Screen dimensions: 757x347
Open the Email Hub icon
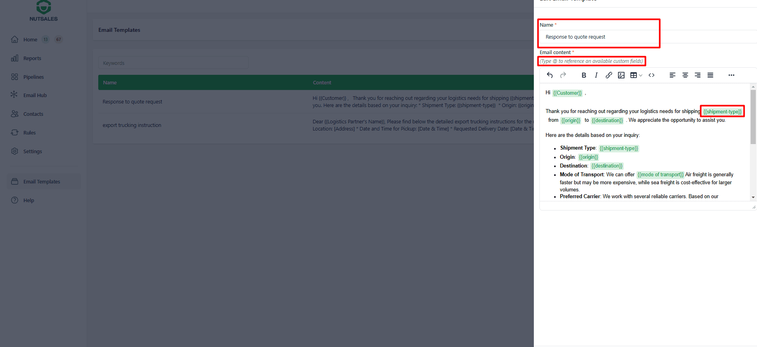click(x=15, y=95)
